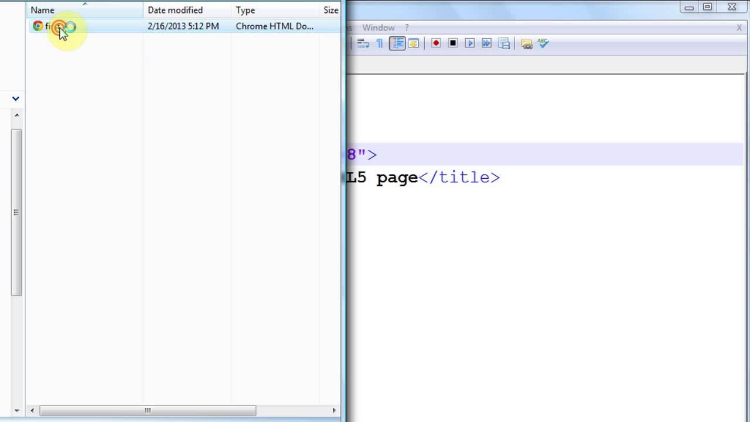
Task: Expand the navigation pane chevron in Explorer
Action: [x=16, y=98]
